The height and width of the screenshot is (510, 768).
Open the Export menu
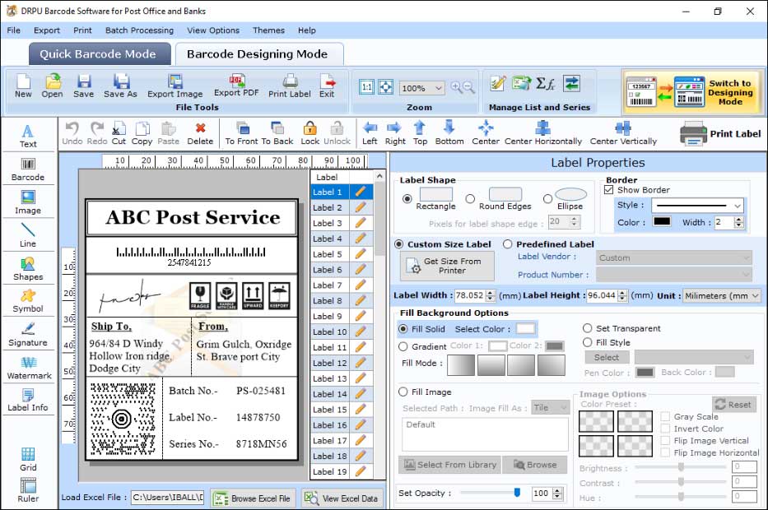(47, 30)
